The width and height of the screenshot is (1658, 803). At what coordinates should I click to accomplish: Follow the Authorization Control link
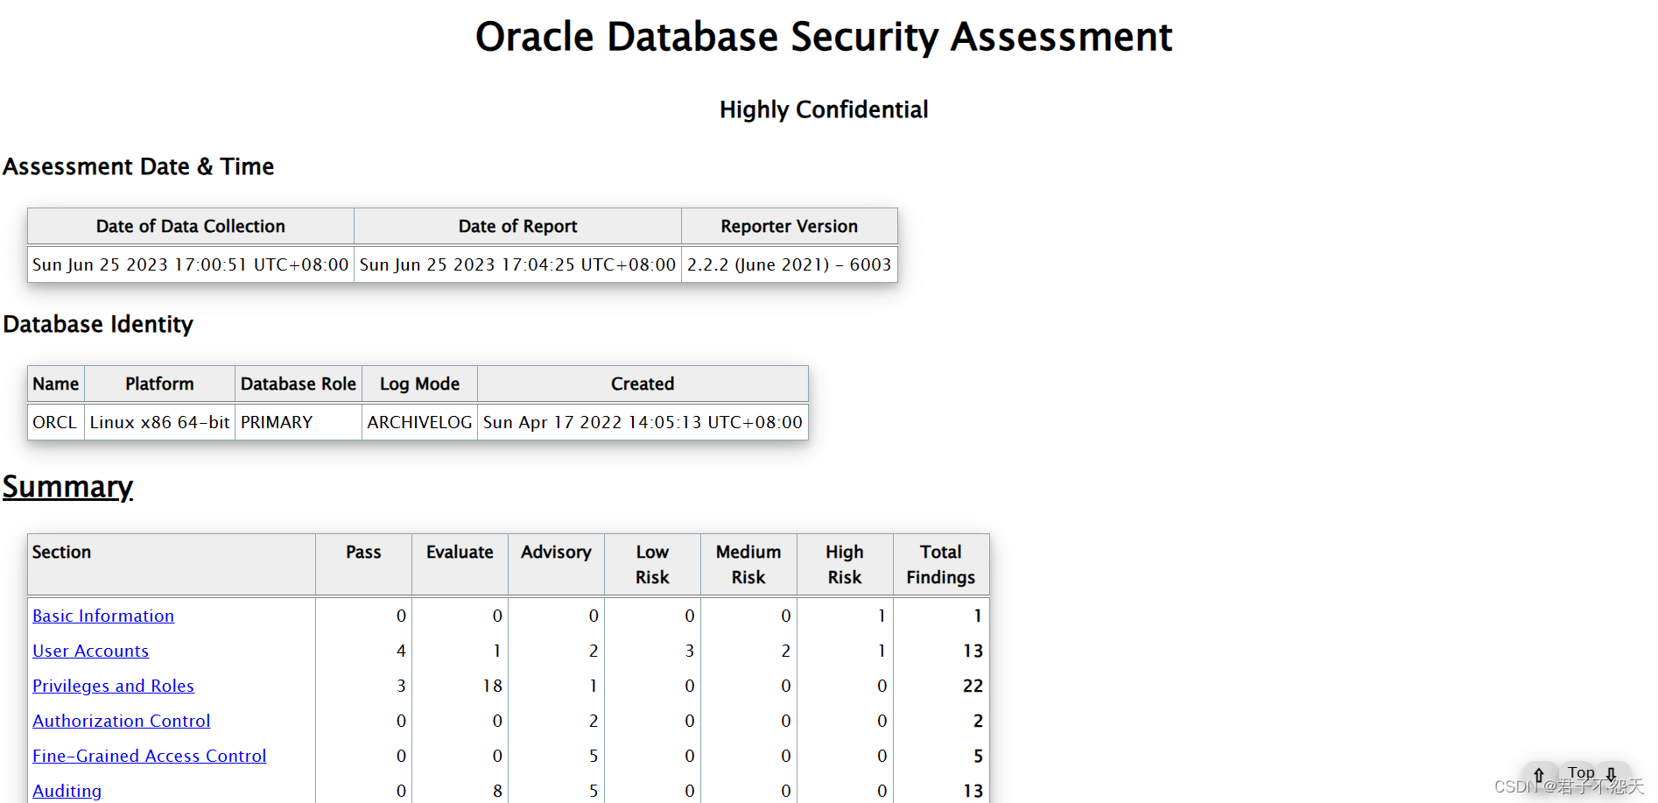[122, 721]
